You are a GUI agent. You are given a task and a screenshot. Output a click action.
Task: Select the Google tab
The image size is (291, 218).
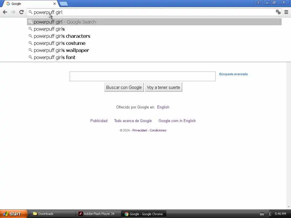31,4
